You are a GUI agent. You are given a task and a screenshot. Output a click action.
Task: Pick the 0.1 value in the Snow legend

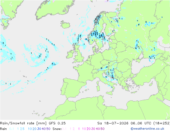[x=64, y=129]
